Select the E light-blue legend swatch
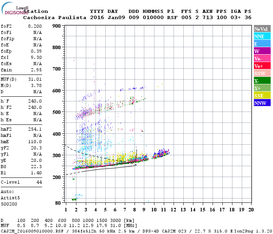This screenshot has height=234, width=273. coord(262,44)
